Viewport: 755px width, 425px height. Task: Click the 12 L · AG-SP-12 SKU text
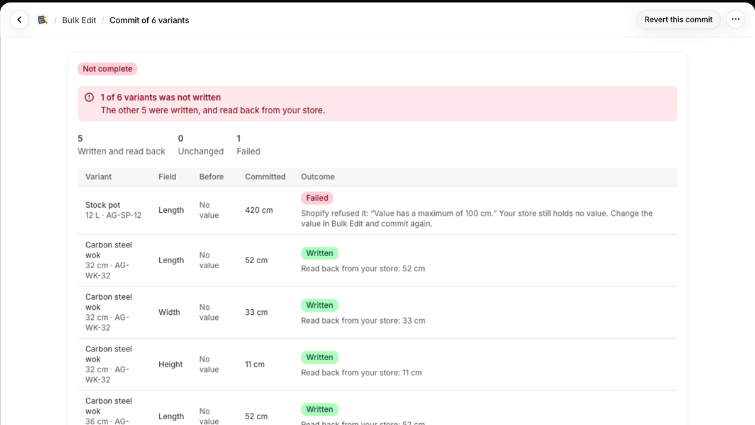(x=113, y=215)
